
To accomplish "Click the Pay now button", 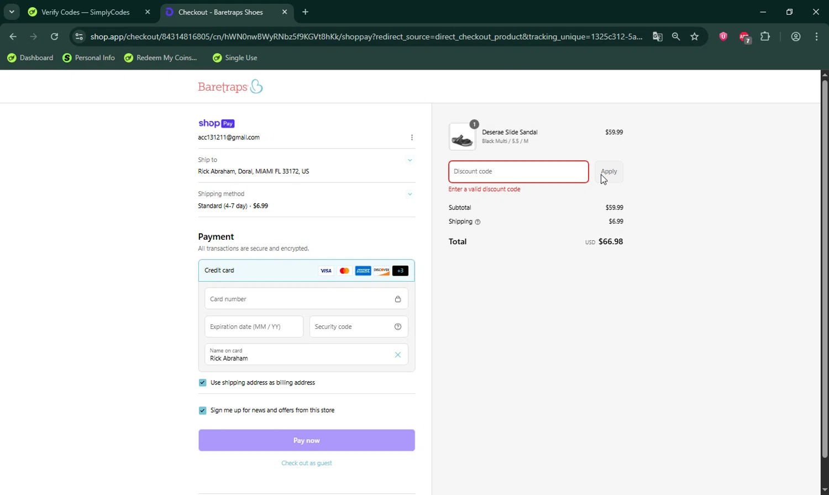I will pos(307,440).
